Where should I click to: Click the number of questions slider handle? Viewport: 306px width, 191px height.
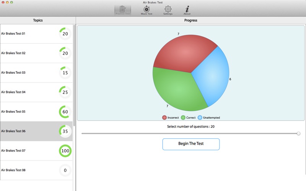(x=298, y=133)
